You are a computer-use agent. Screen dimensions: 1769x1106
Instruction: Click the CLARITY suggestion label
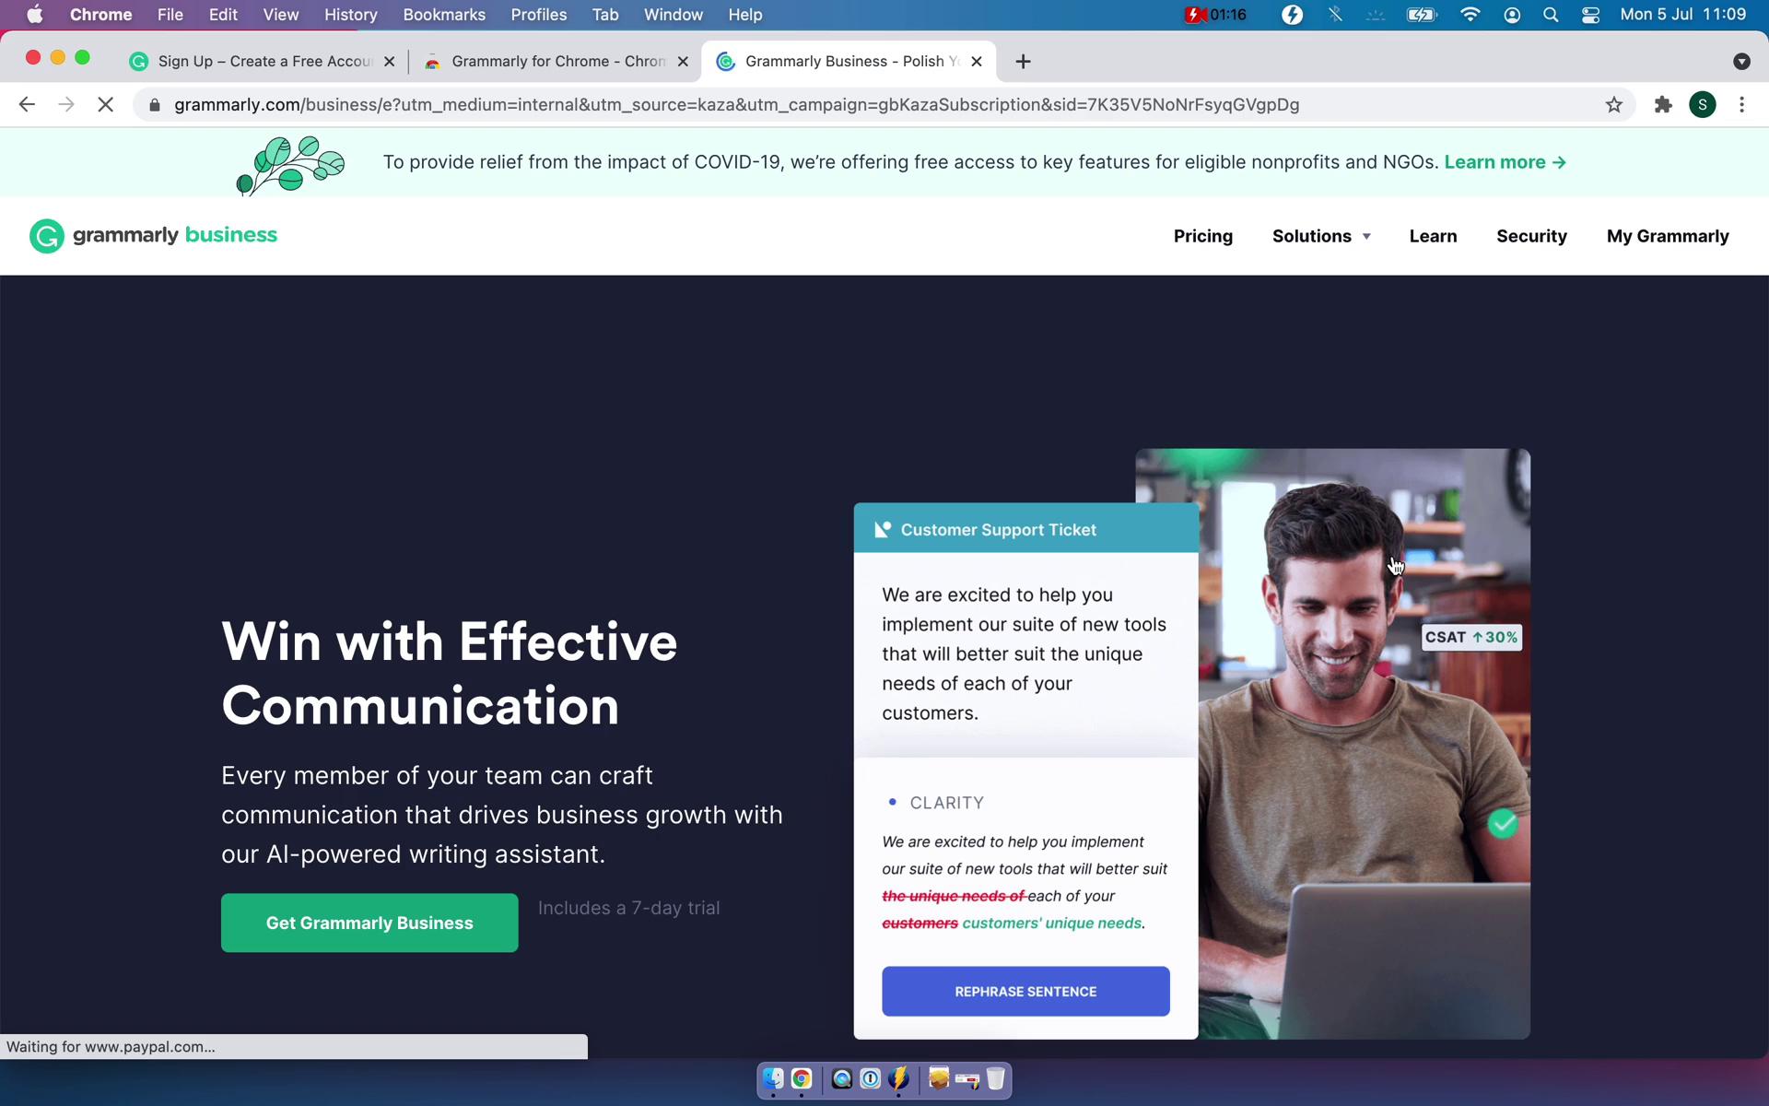[x=946, y=803]
